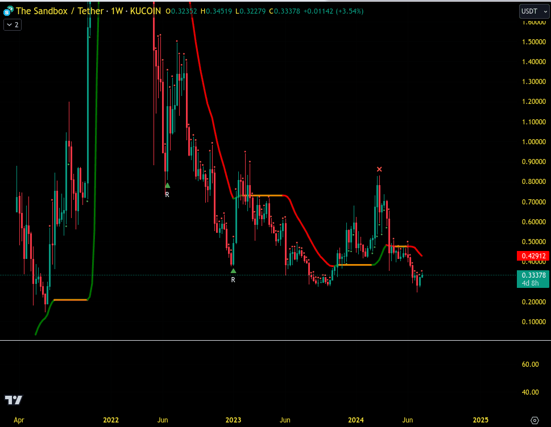Viewport: 551px width, 427px height.
Task: Click the red 0.42912 indicator price label
Action: tap(533, 256)
